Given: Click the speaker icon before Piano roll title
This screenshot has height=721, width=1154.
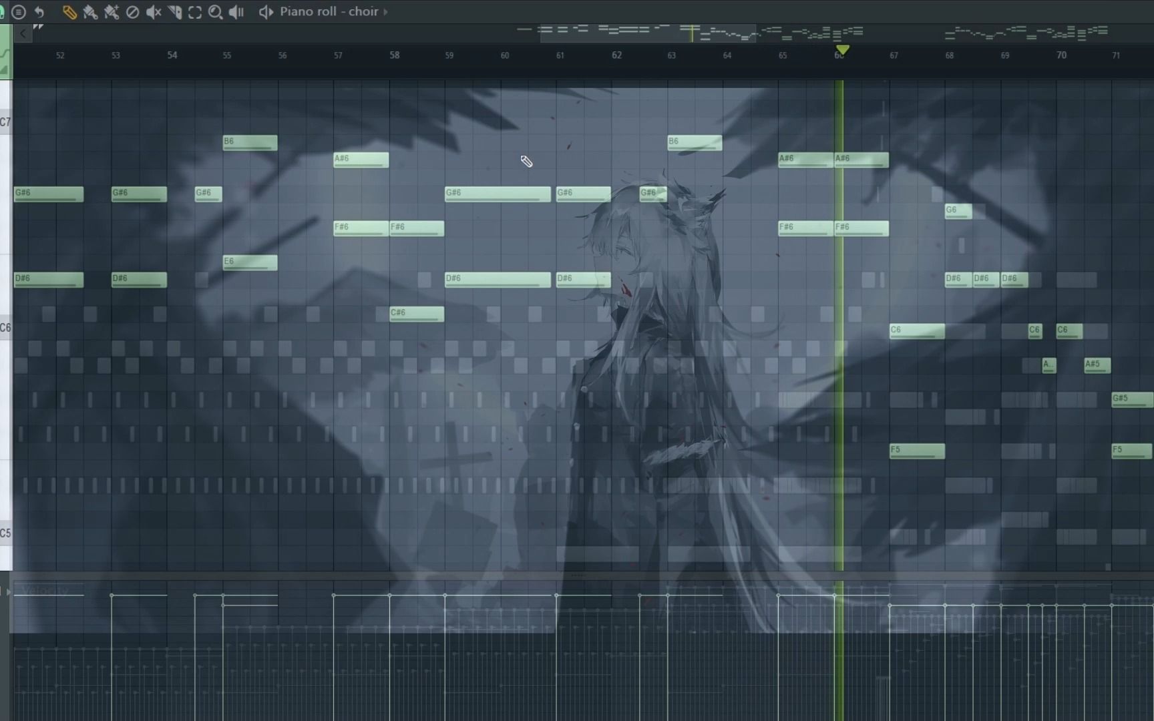Looking at the screenshot, I should (x=266, y=12).
